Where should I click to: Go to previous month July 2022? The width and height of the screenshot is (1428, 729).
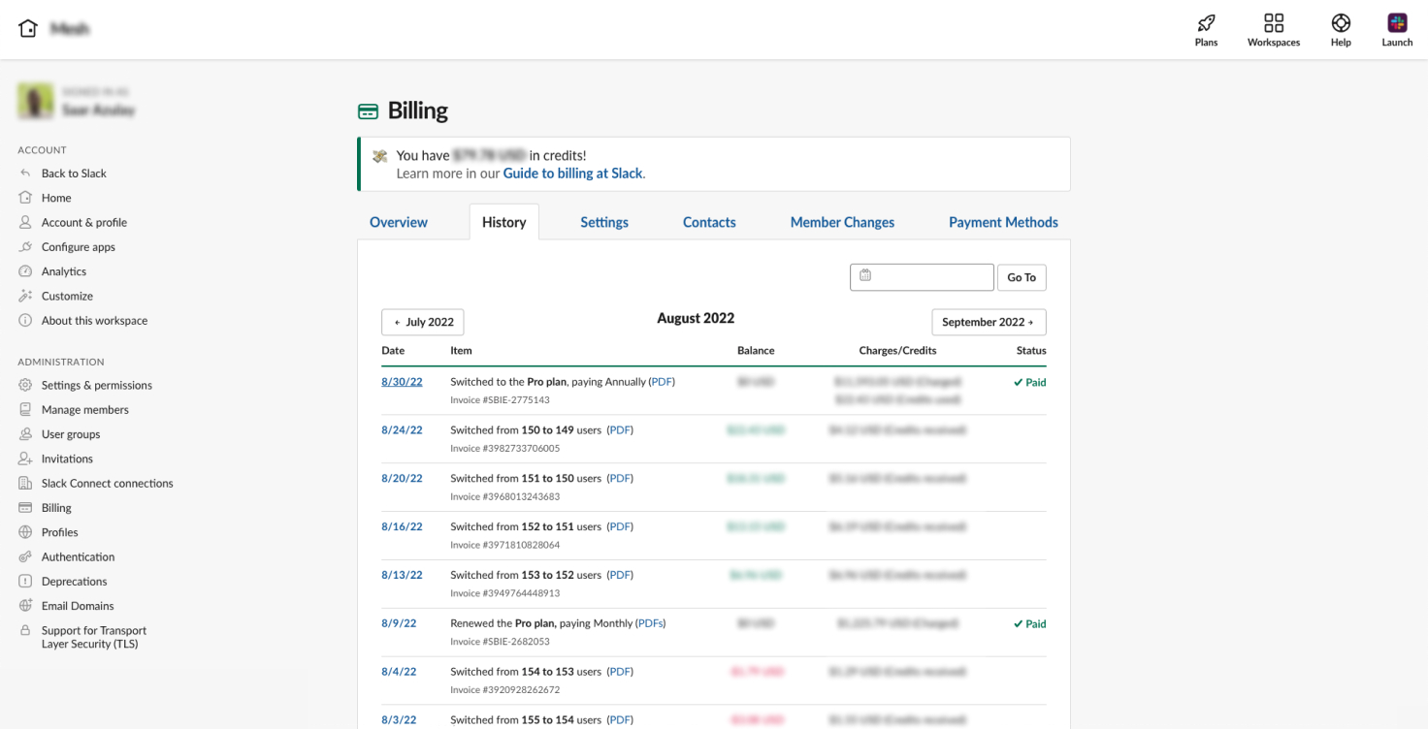coord(423,322)
